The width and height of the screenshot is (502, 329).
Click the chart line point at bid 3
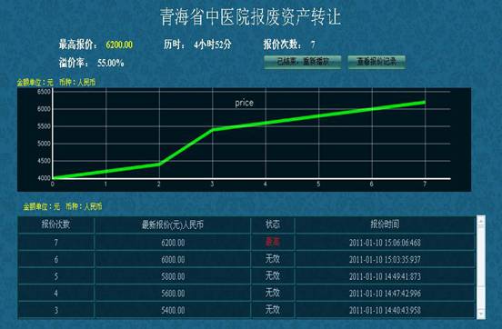212,130
